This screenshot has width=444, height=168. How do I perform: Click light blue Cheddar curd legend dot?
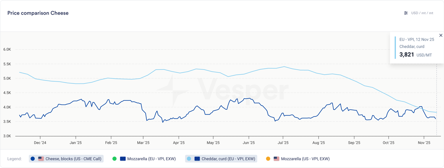coord(189,159)
